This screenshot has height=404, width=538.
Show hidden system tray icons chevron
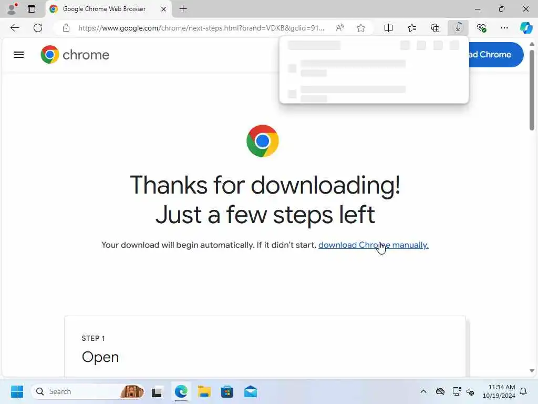coord(423,391)
